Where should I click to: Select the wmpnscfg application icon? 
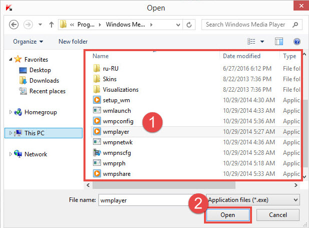click(x=97, y=152)
